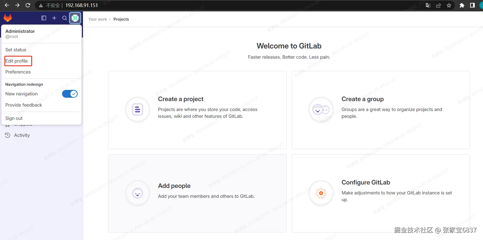Viewport: 483px width, 240px height.
Task: Reload the page in browser
Action: click(x=28, y=5)
